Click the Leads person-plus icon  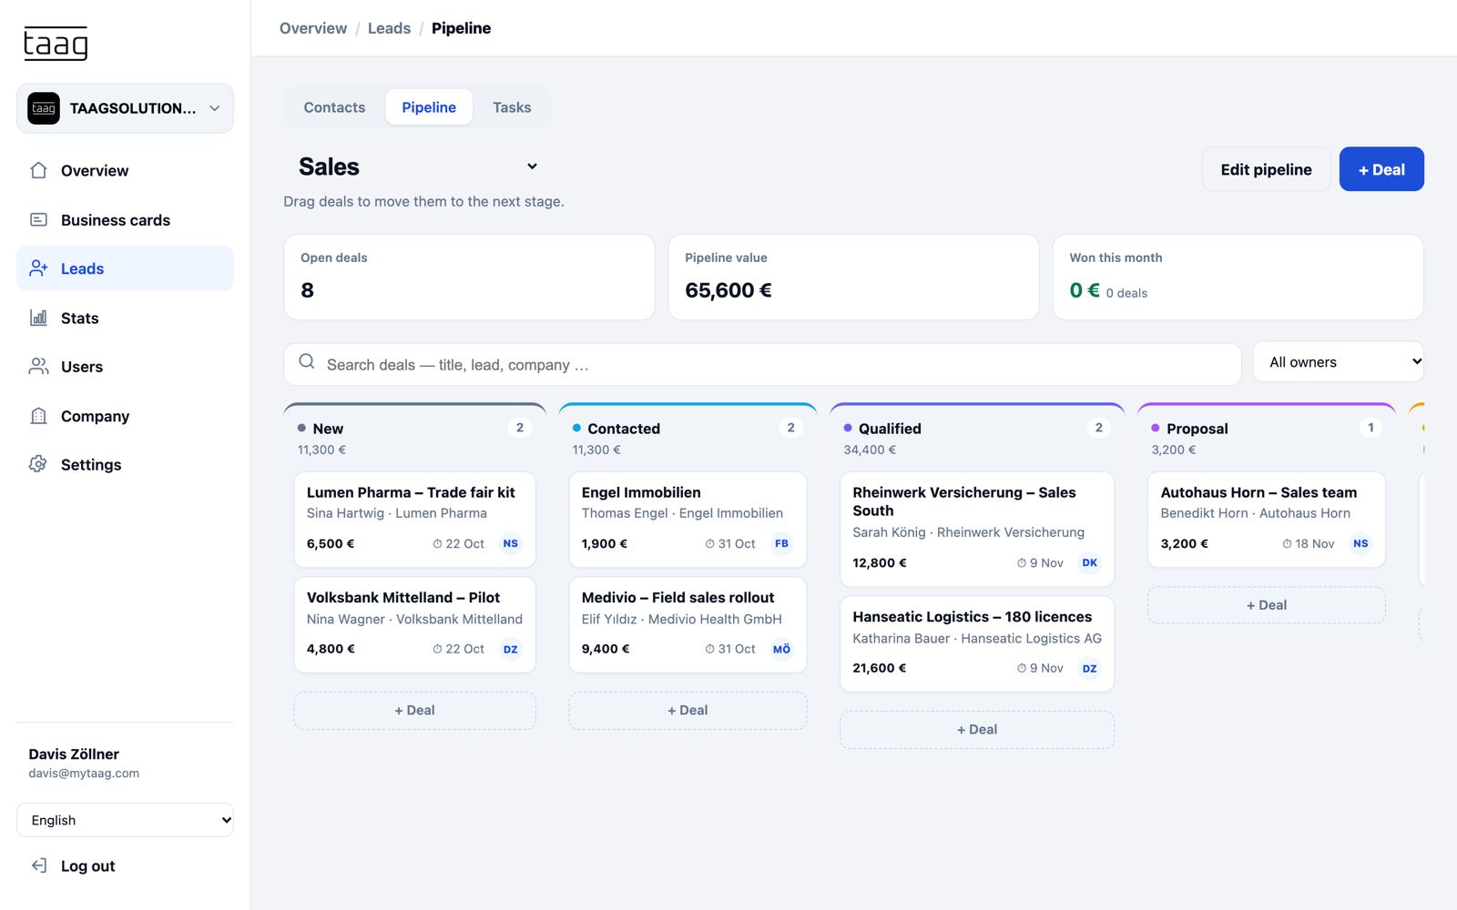[x=38, y=268]
